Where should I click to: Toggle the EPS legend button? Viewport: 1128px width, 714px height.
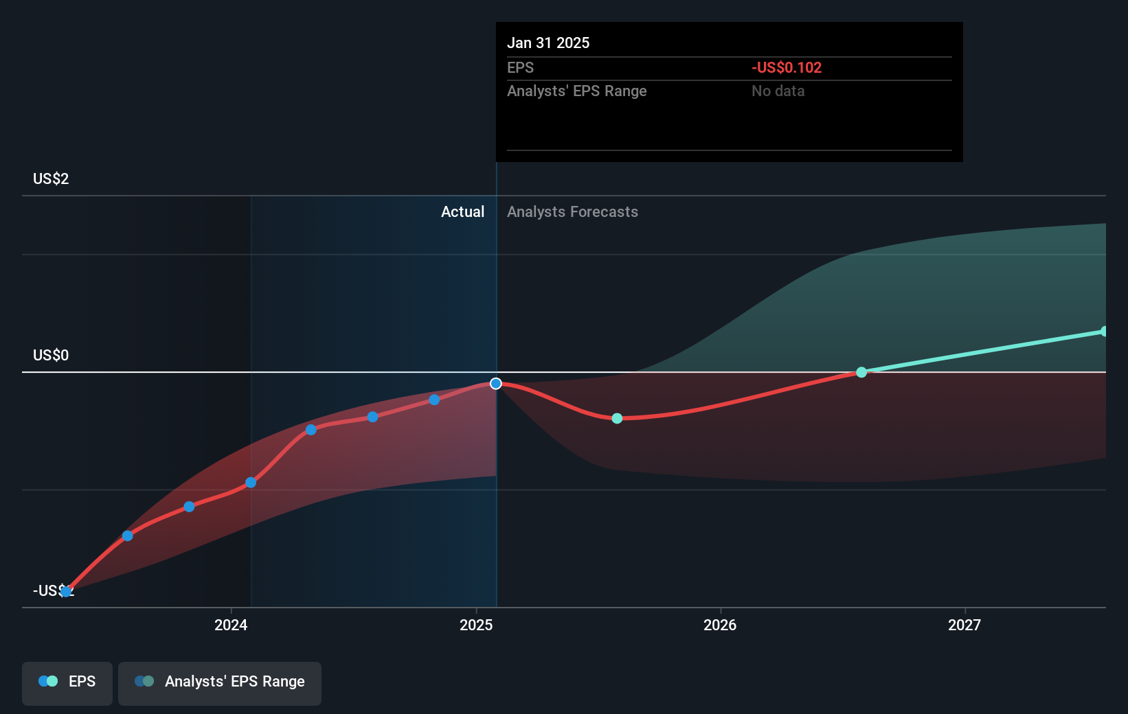(x=67, y=683)
